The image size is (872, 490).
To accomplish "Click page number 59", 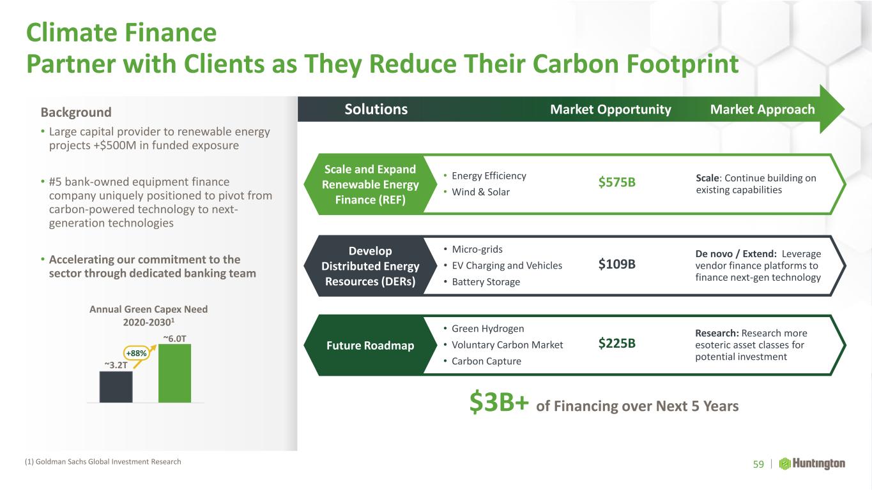I will (758, 464).
